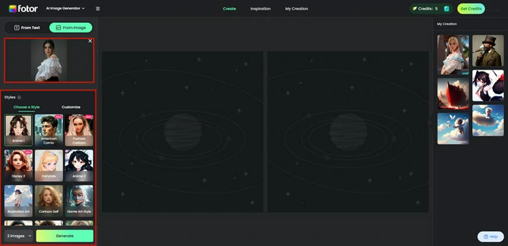This screenshot has height=246, width=508.
Task: Click the My Creation panel heading
Action: point(447,24)
